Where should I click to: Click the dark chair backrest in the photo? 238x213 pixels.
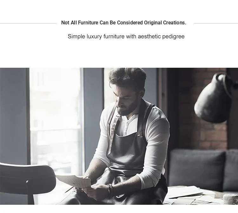[27, 176]
